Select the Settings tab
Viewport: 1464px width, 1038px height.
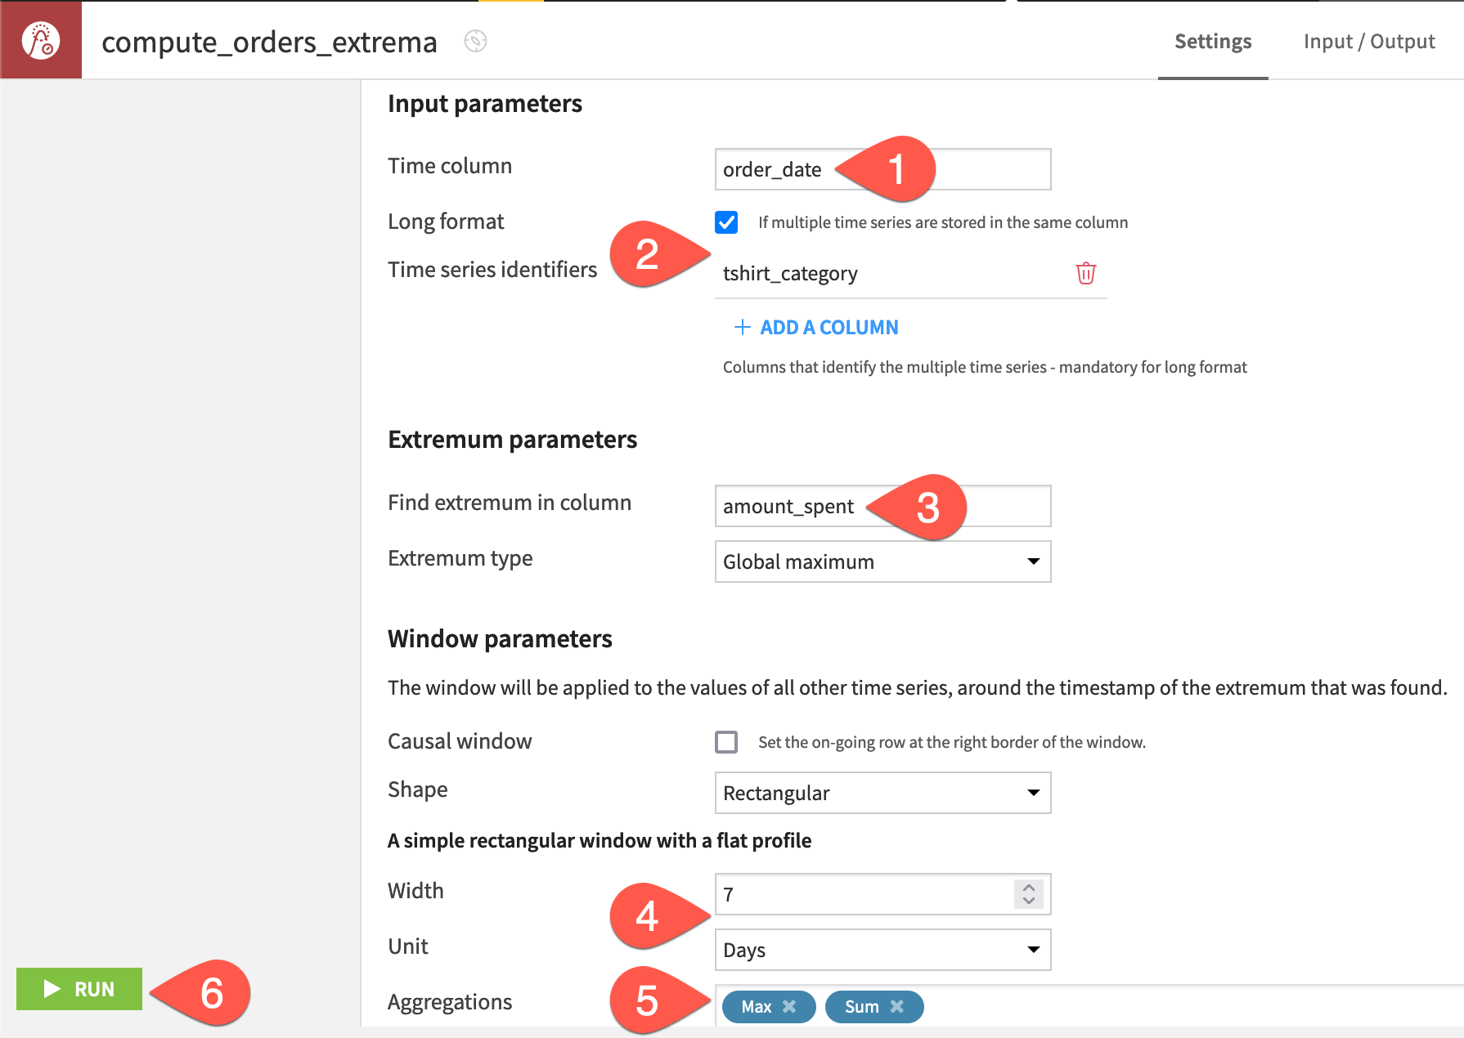click(x=1212, y=41)
